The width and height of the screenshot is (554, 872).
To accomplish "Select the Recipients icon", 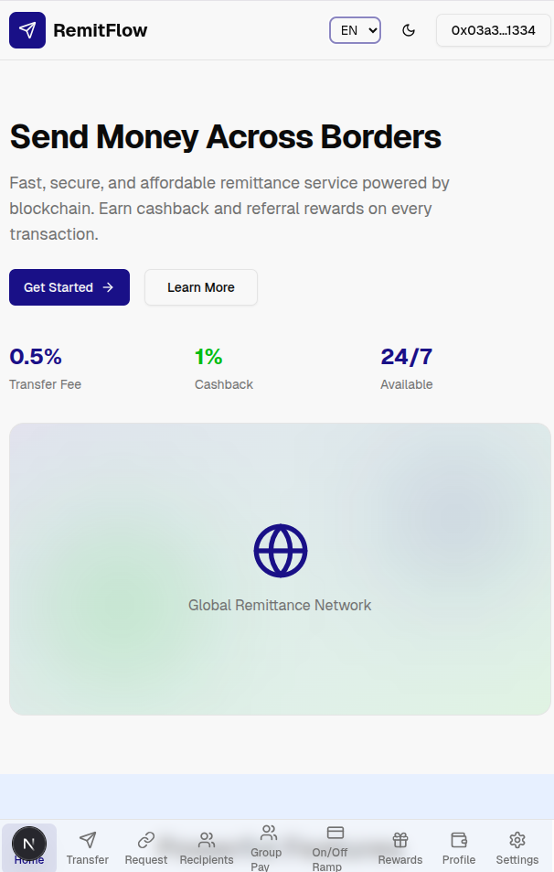I will coord(206,839).
